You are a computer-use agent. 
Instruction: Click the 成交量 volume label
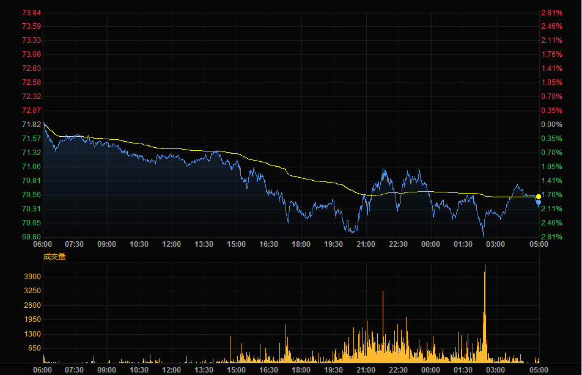pos(54,257)
